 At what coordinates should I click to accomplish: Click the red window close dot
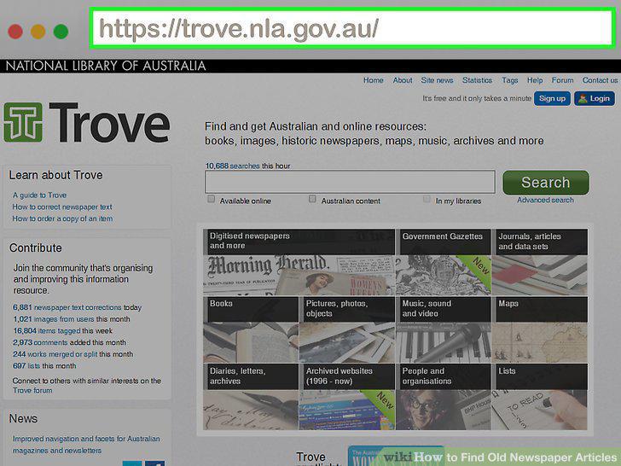pyautogui.click(x=15, y=32)
